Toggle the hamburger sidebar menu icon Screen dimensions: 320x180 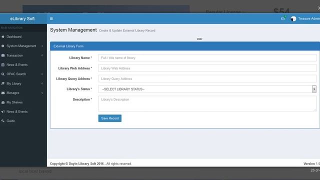[x=51, y=18]
